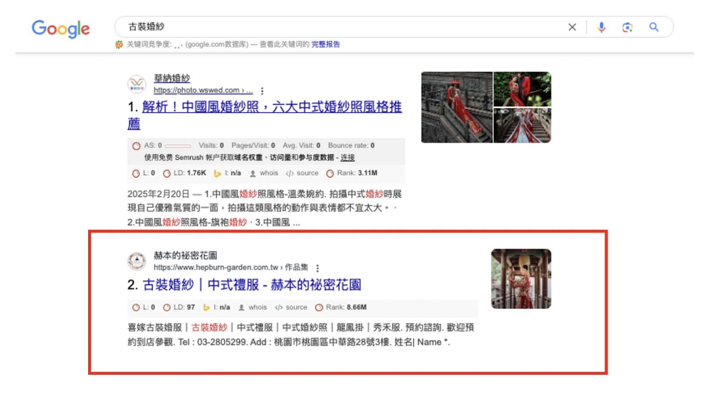Open Google Lens image search

click(x=627, y=27)
